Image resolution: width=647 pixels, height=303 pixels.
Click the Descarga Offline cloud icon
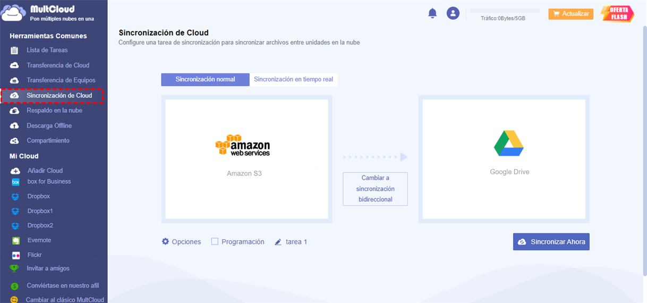[15, 126]
